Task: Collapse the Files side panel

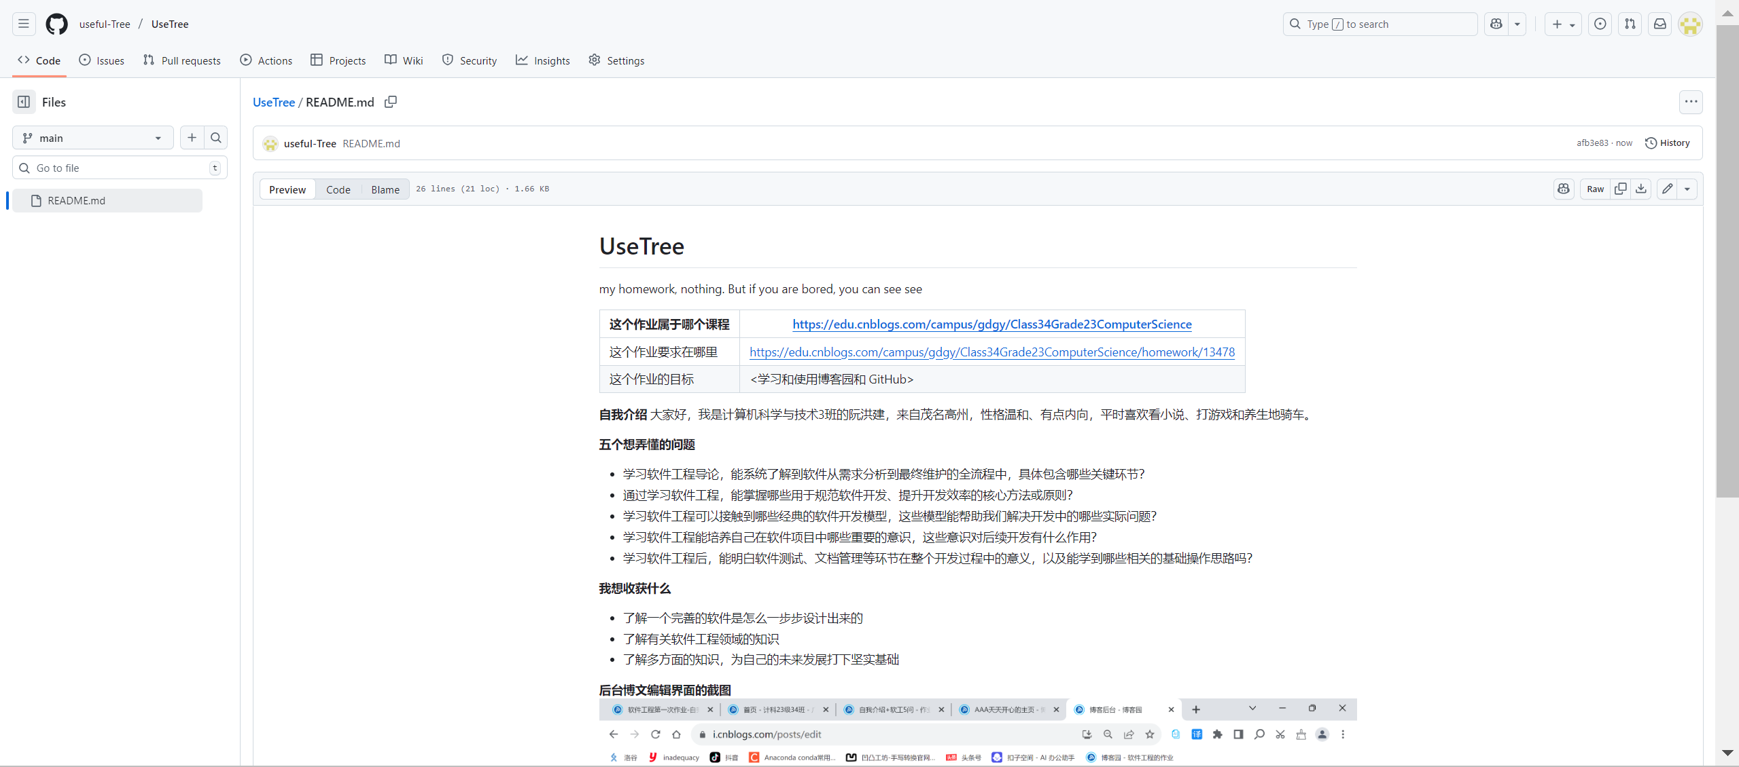Action: click(x=24, y=102)
